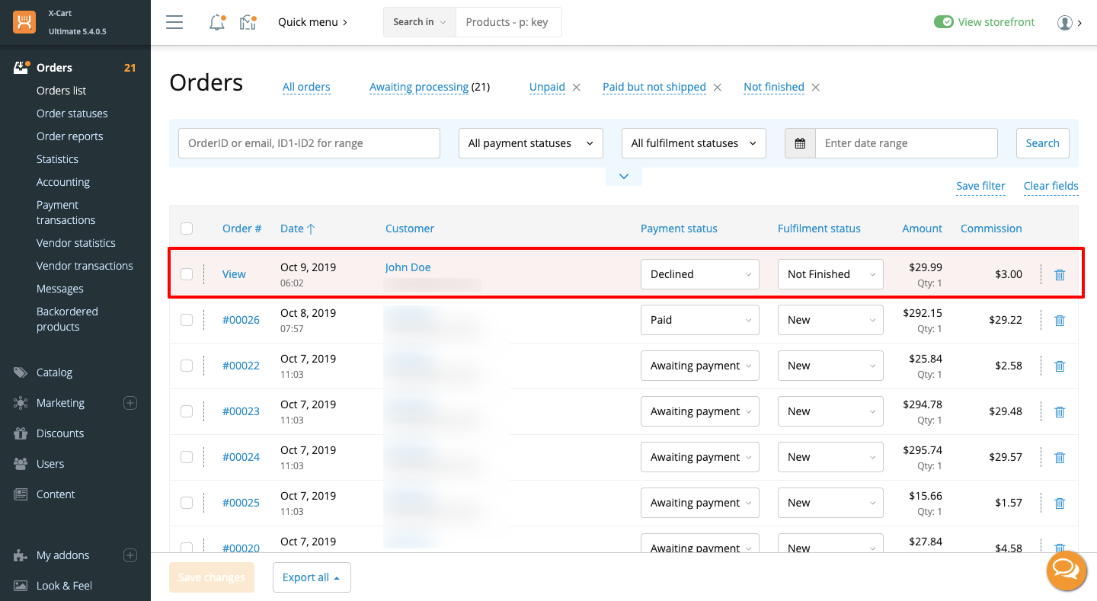Image resolution: width=1097 pixels, height=601 pixels.
Task: Delete the John Doe order via trash icon
Action: pos(1060,274)
